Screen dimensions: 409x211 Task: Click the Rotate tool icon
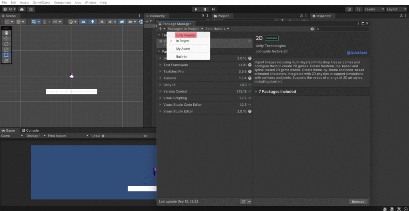7,44
